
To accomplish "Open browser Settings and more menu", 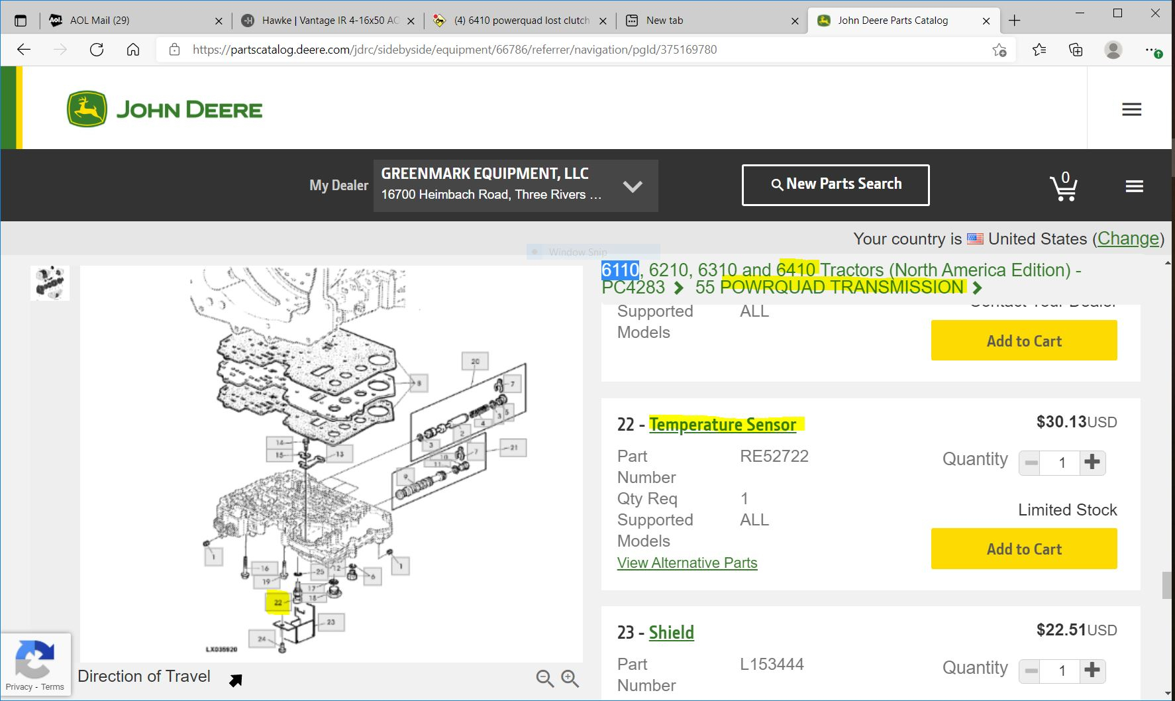I will (1153, 50).
